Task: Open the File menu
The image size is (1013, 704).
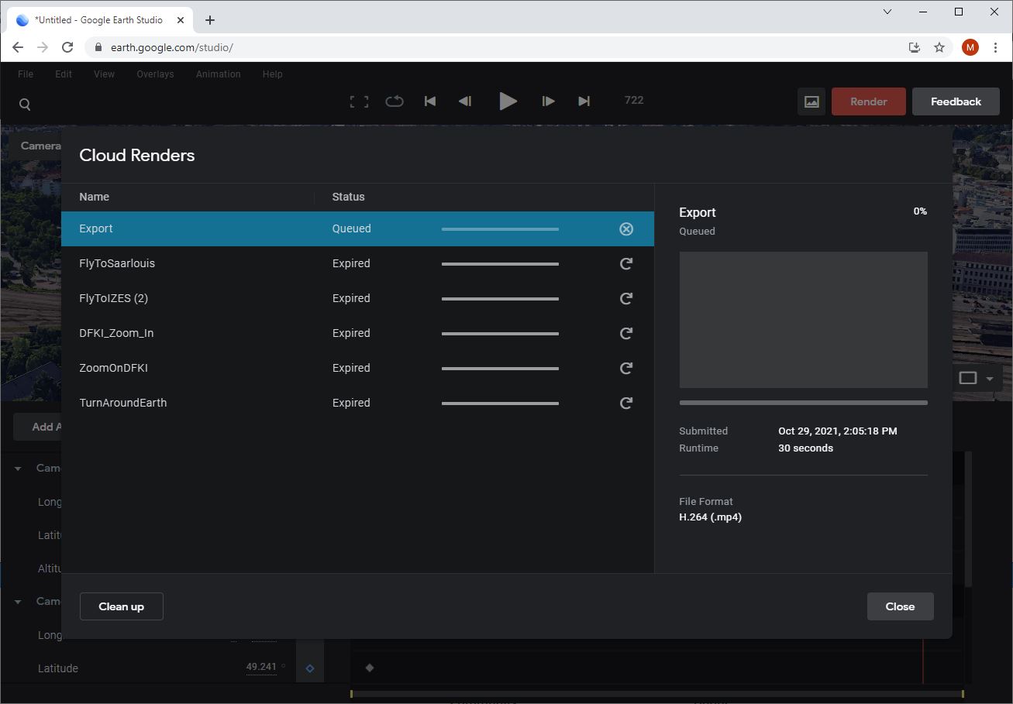Action: (x=26, y=74)
